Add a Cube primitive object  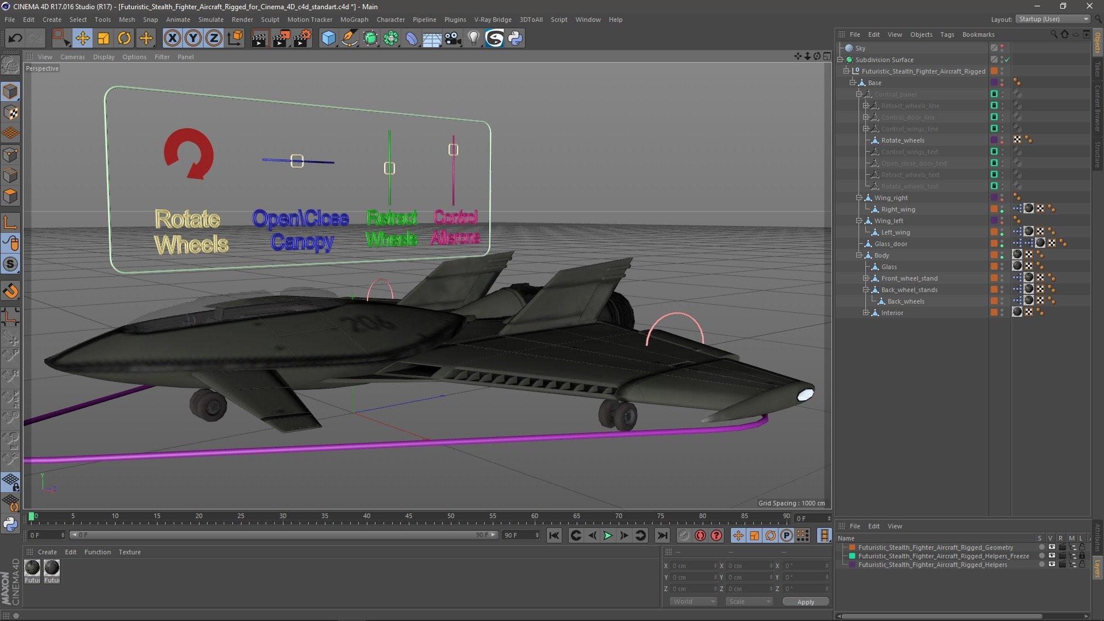tap(328, 39)
